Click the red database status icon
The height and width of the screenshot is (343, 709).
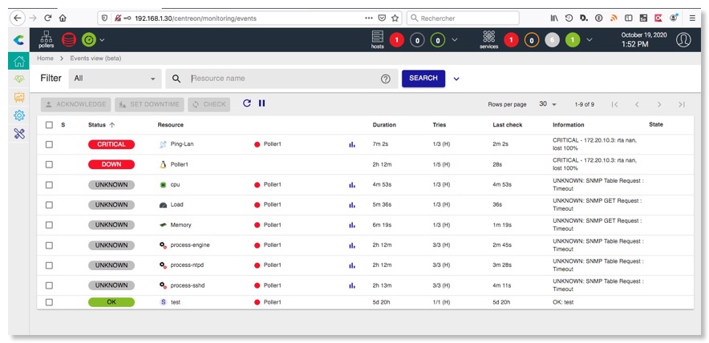click(x=69, y=39)
